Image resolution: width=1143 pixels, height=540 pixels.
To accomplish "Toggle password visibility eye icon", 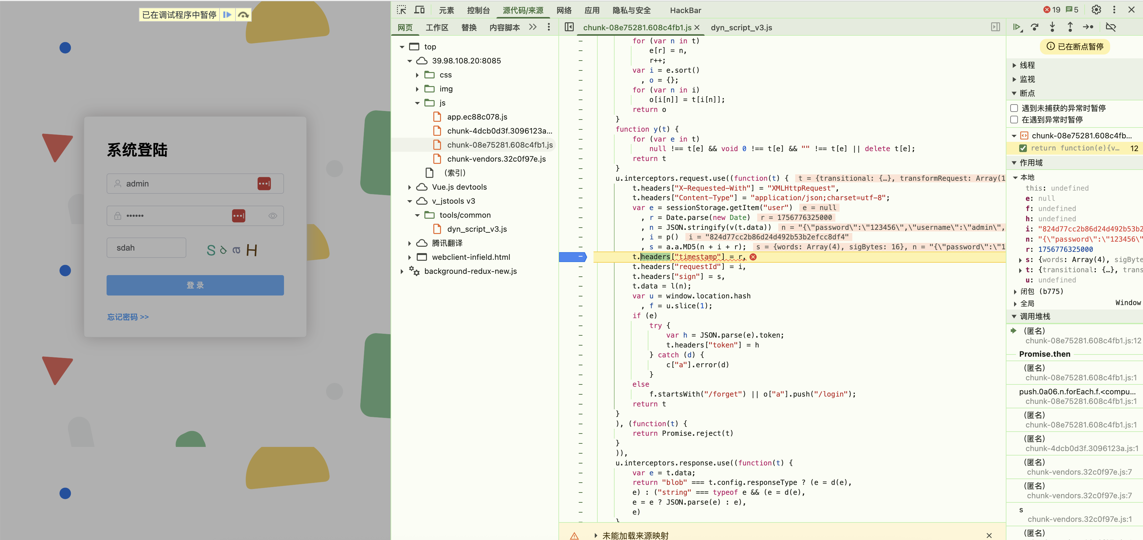I will (x=273, y=216).
